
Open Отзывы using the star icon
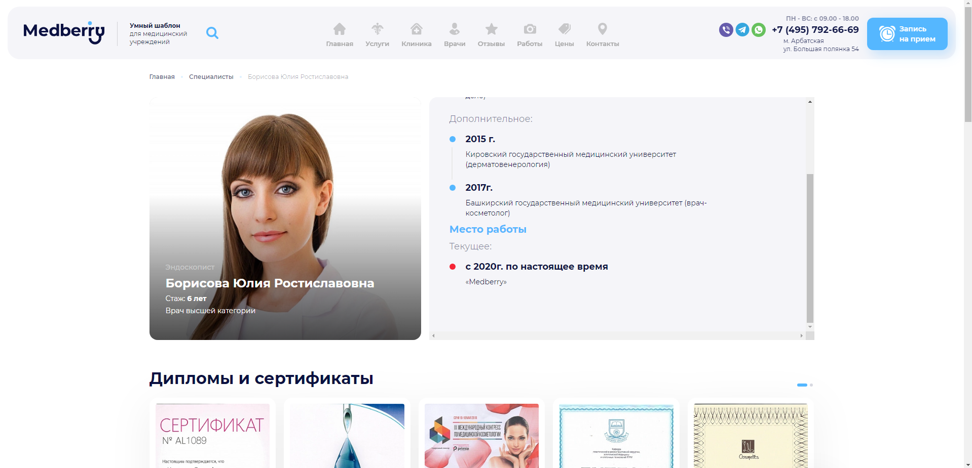coord(491,29)
